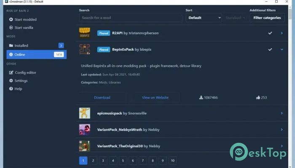Click the 1067466 download count
Screen dimensions: 295x168
pyautogui.click(x=211, y=97)
